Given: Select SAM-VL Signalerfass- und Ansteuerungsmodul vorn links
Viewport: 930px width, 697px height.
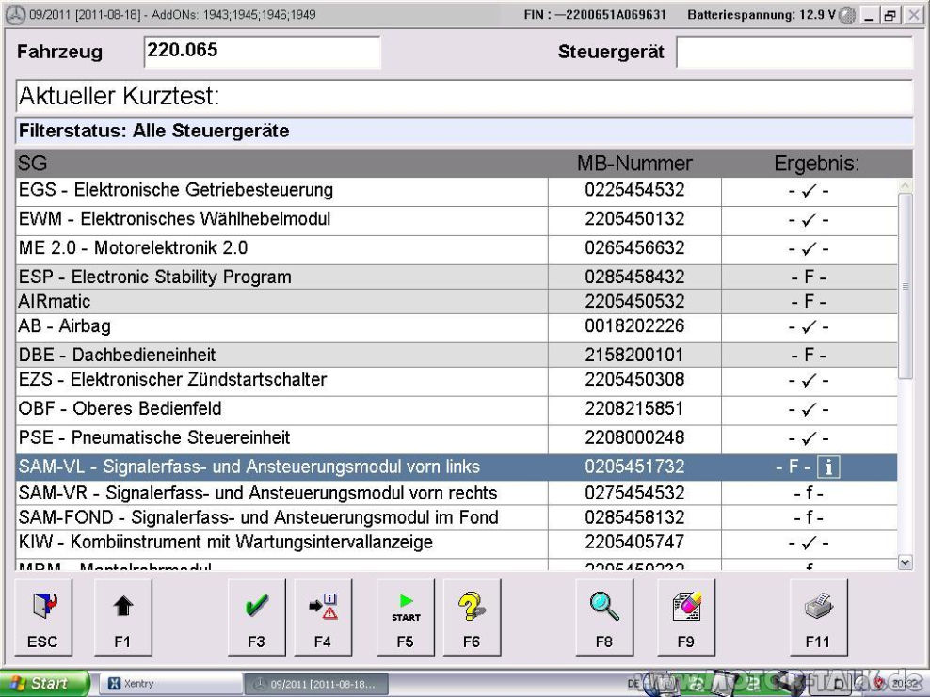Looking at the screenshot, I should pyautogui.click(x=457, y=467).
